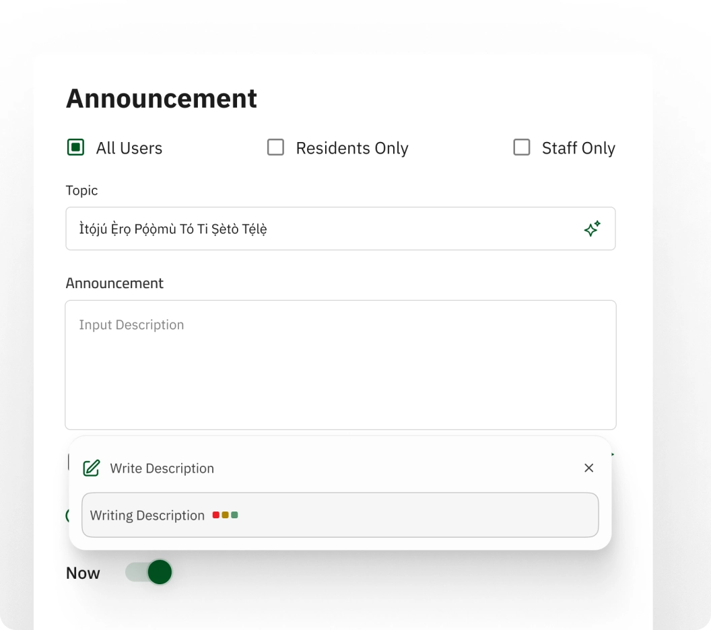Turn off the Now toggle switch
Image resolution: width=711 pixels, height=630 pixels.
[x=149, y=572]
